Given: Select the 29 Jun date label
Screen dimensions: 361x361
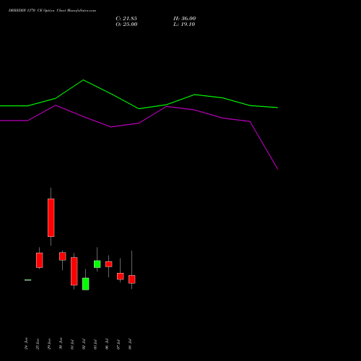Looking at the screenshot, I should click(49, 344).
